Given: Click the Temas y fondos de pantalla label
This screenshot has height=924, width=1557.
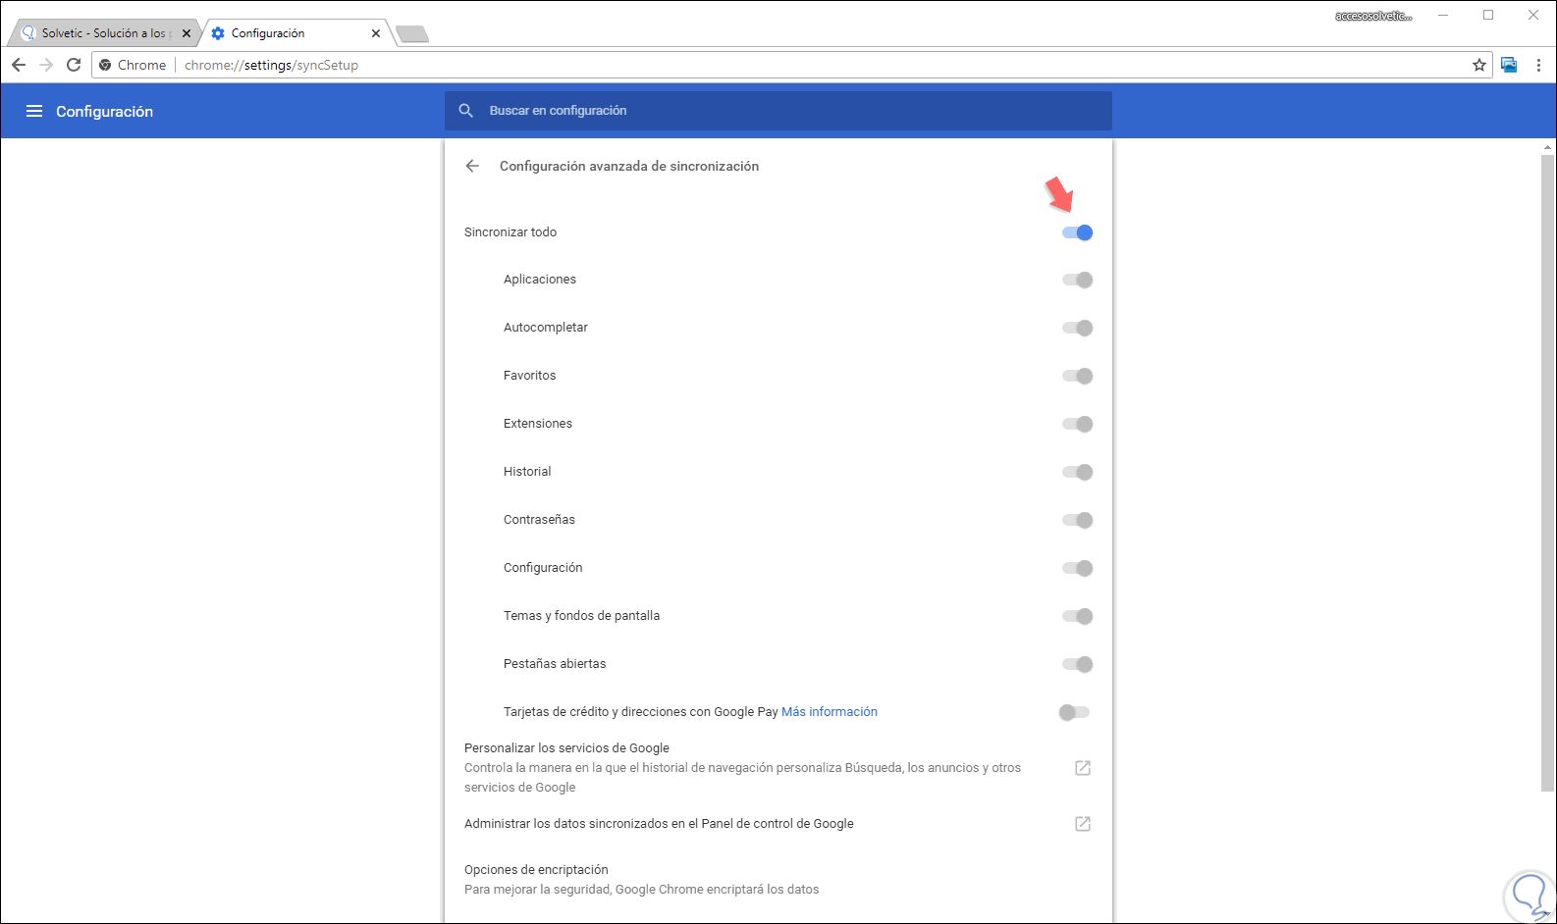Looking at the screenshot, I should point(581,616).
